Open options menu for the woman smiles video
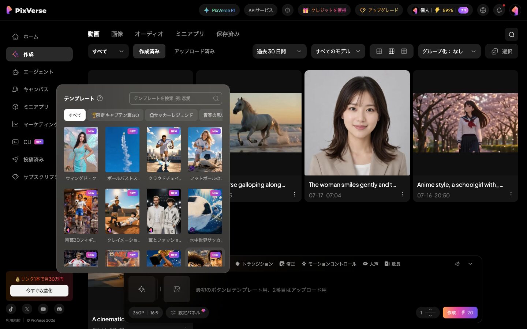Viewport: 527px width, 329px height. pyautogui.click(x=403, y=194)
